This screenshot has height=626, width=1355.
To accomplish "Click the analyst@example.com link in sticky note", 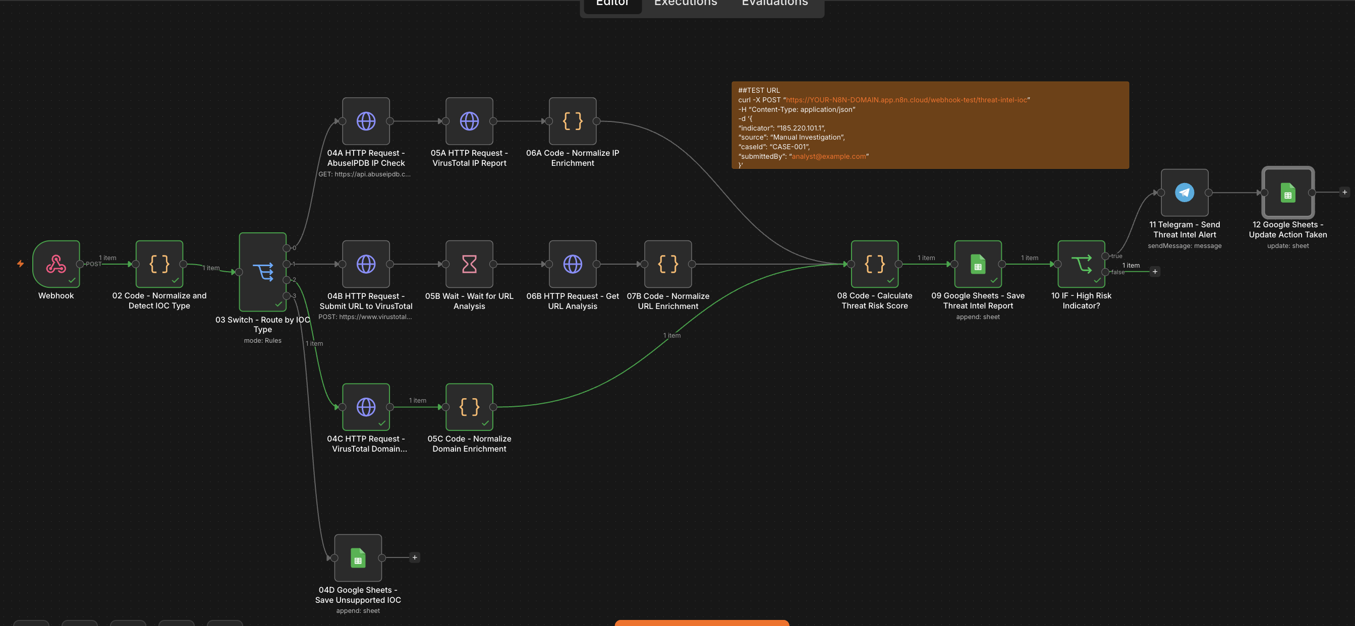I will click(829, 156).
